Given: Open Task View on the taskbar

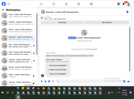Looking at the screenshot, I should coord(13,93).
